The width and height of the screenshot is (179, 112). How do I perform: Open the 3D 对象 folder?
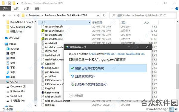(13, 49)
